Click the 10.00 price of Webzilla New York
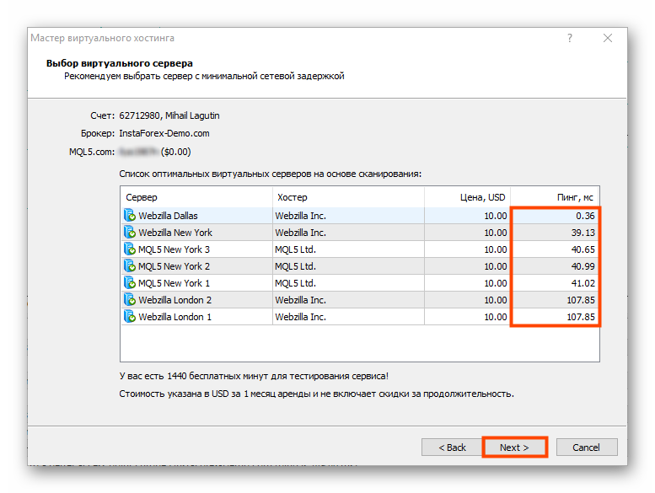The height and width of the screenshot is (493, 655). (496, 233)
